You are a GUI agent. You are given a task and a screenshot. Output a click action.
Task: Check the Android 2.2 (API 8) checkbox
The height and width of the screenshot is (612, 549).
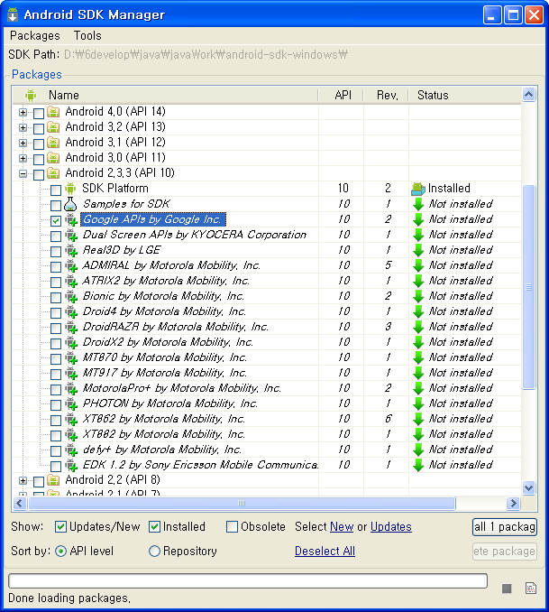[39, 482]
